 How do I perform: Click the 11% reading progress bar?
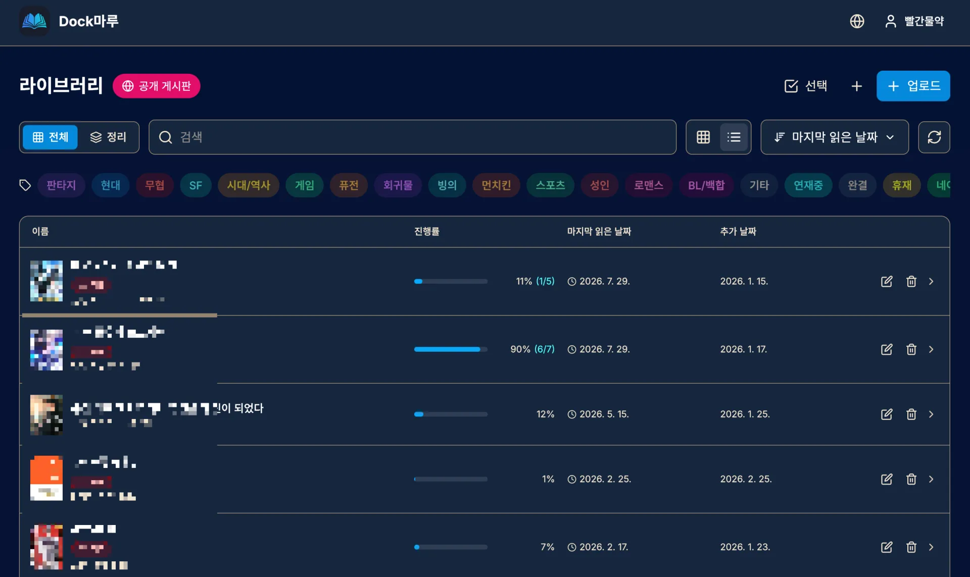[451, 281]
